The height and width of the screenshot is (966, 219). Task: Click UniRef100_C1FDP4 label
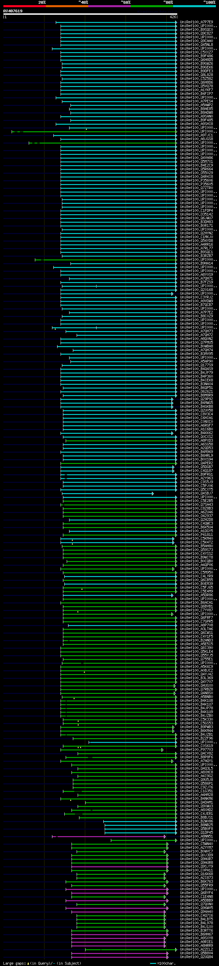(196, 210)
